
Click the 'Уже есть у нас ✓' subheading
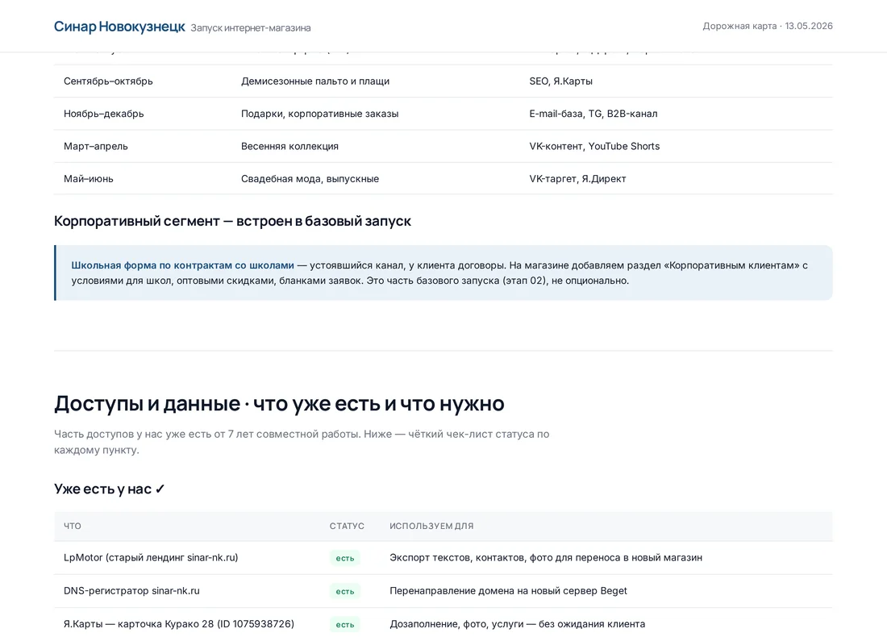110,489
